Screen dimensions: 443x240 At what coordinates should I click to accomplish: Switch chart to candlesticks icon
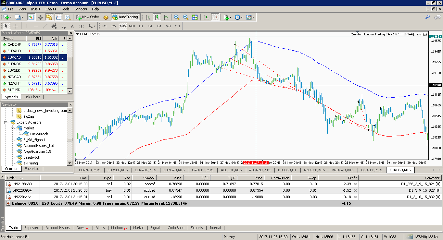(157, 17)
